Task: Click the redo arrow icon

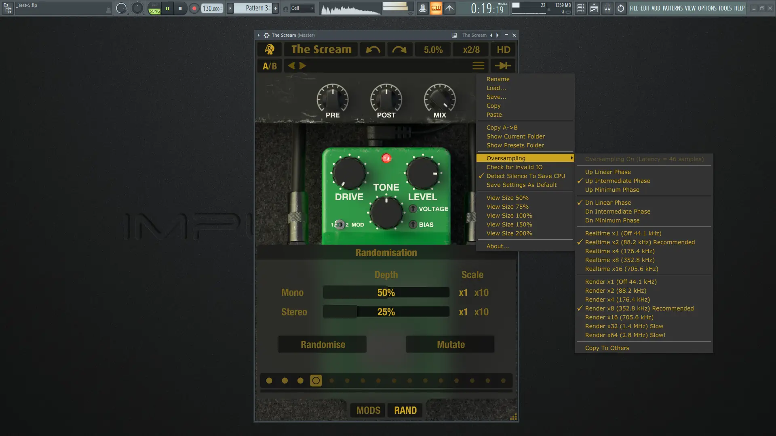Action: [399, 50]
